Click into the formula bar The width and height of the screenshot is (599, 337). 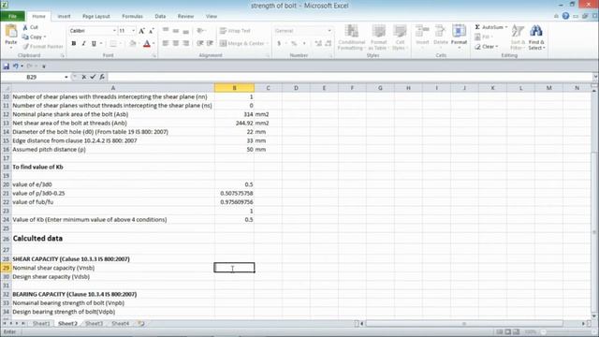(349, 77)
